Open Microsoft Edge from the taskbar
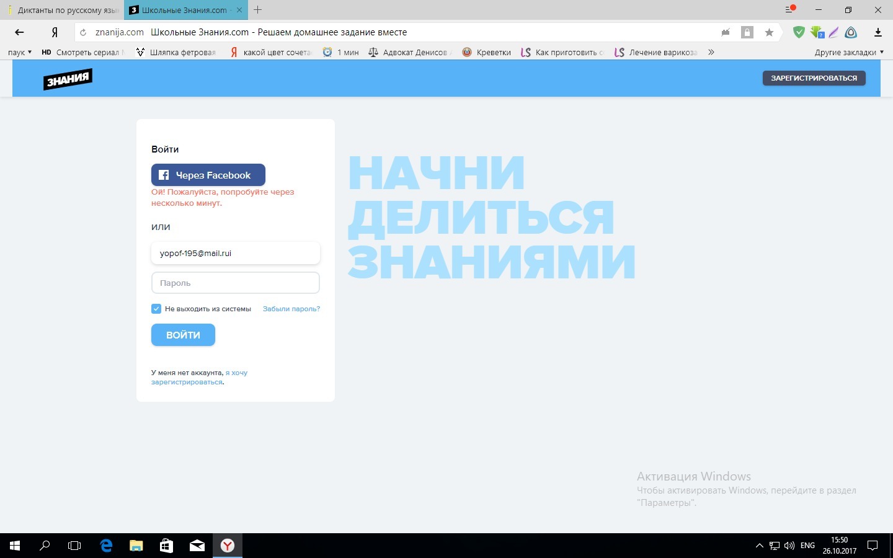Image resolution: width=893 pixels, height=558 pixels. [x=106, y=546]
